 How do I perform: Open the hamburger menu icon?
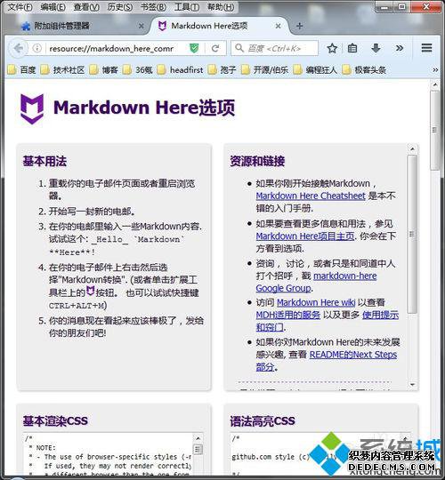(426, 48)
